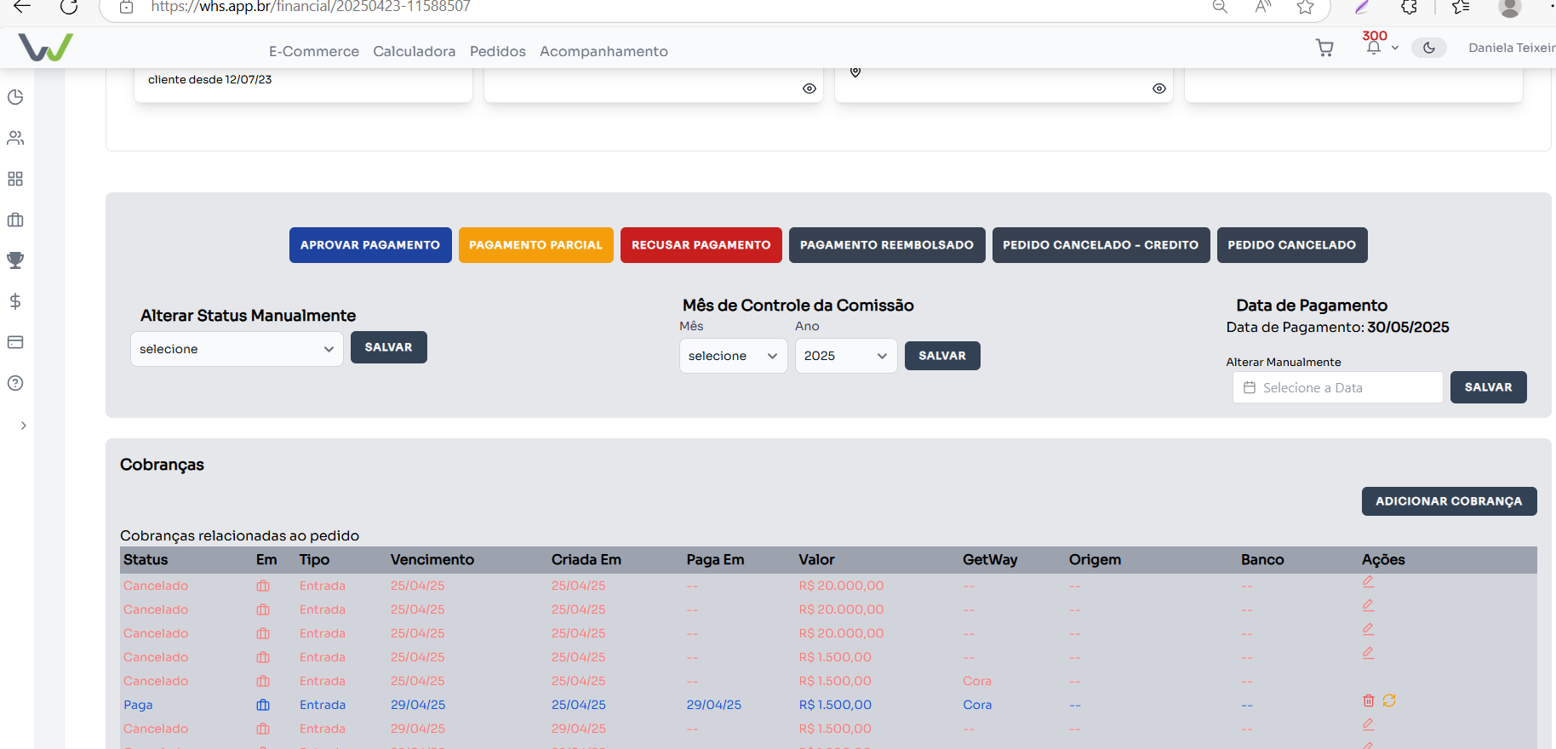Open the users icon in sidebar
This screenshot has width=1556, height=749.
(15, 138)
